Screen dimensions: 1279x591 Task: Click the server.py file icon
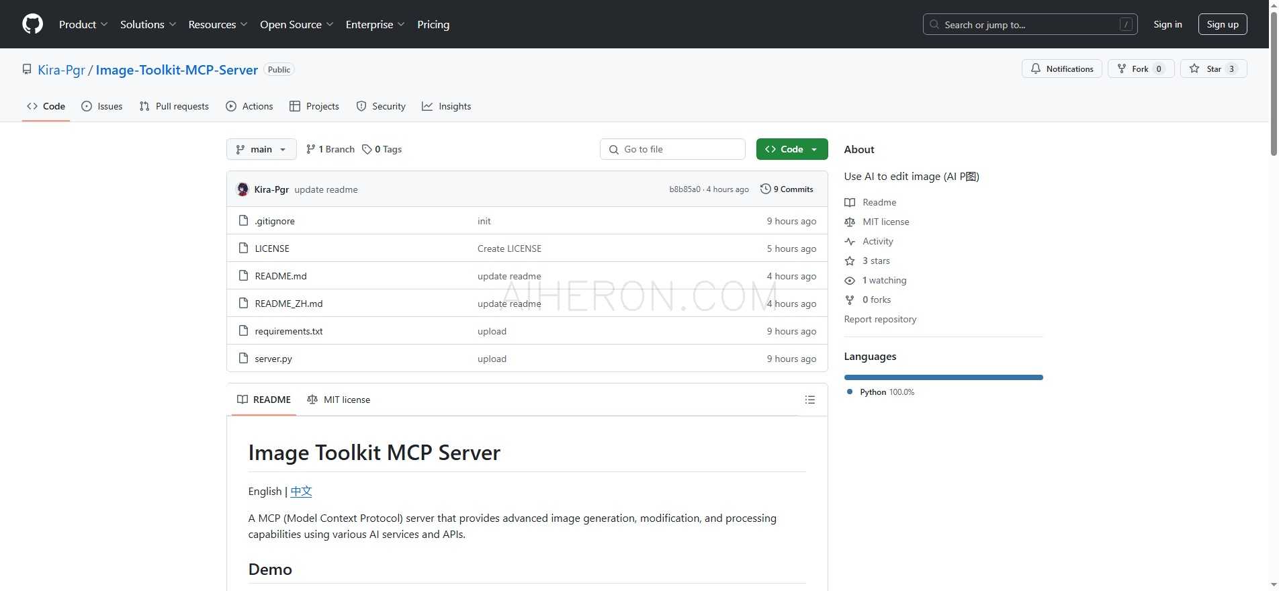[x=244, y=359]
